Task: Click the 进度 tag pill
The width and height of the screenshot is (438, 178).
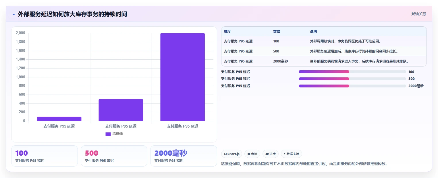Action: pos(271,154)
